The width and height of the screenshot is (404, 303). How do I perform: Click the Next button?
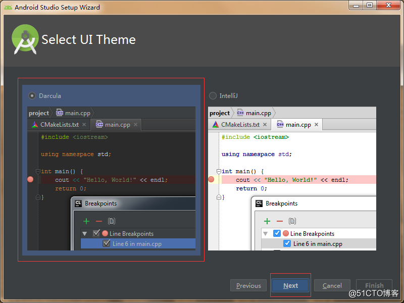click(x=290, y=285)
